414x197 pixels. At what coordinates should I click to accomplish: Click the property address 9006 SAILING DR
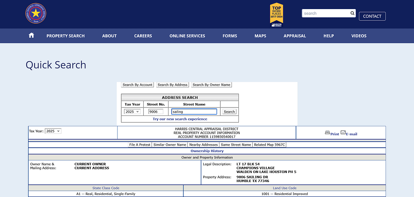(253, 177)
